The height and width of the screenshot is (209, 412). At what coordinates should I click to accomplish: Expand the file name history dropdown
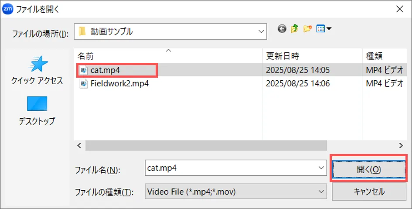click(321, 168)
